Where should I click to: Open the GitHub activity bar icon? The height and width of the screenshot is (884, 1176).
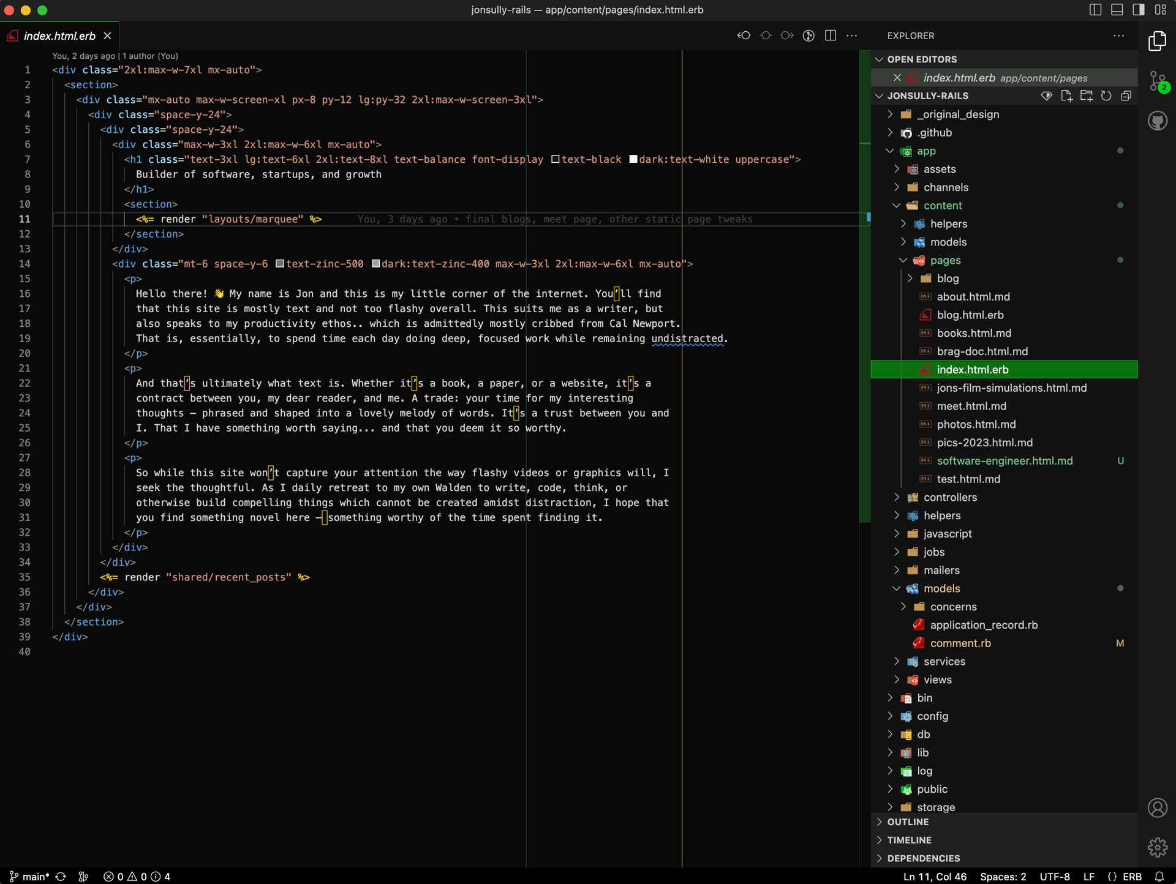(x=1157, y=121)
